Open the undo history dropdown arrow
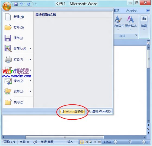The width and height of the screenshot is (152, 146). click(25, 4)
